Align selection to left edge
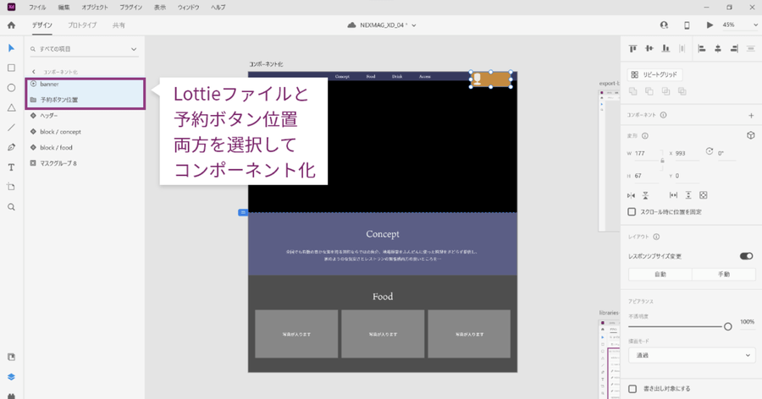The image size is (762, 399). coord(702,48)
